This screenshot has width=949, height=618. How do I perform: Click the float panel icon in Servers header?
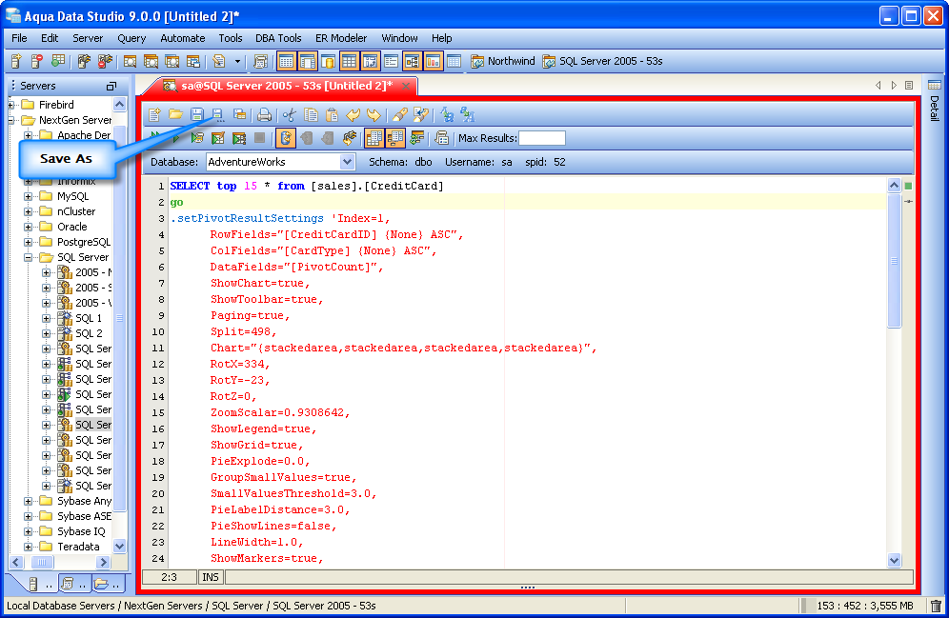coord(111,86)
